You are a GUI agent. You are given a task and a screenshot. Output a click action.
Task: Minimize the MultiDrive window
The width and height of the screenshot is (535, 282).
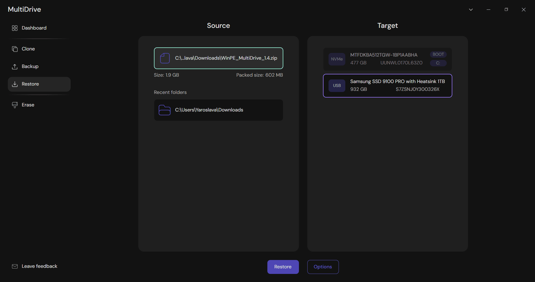coord(488,9)
